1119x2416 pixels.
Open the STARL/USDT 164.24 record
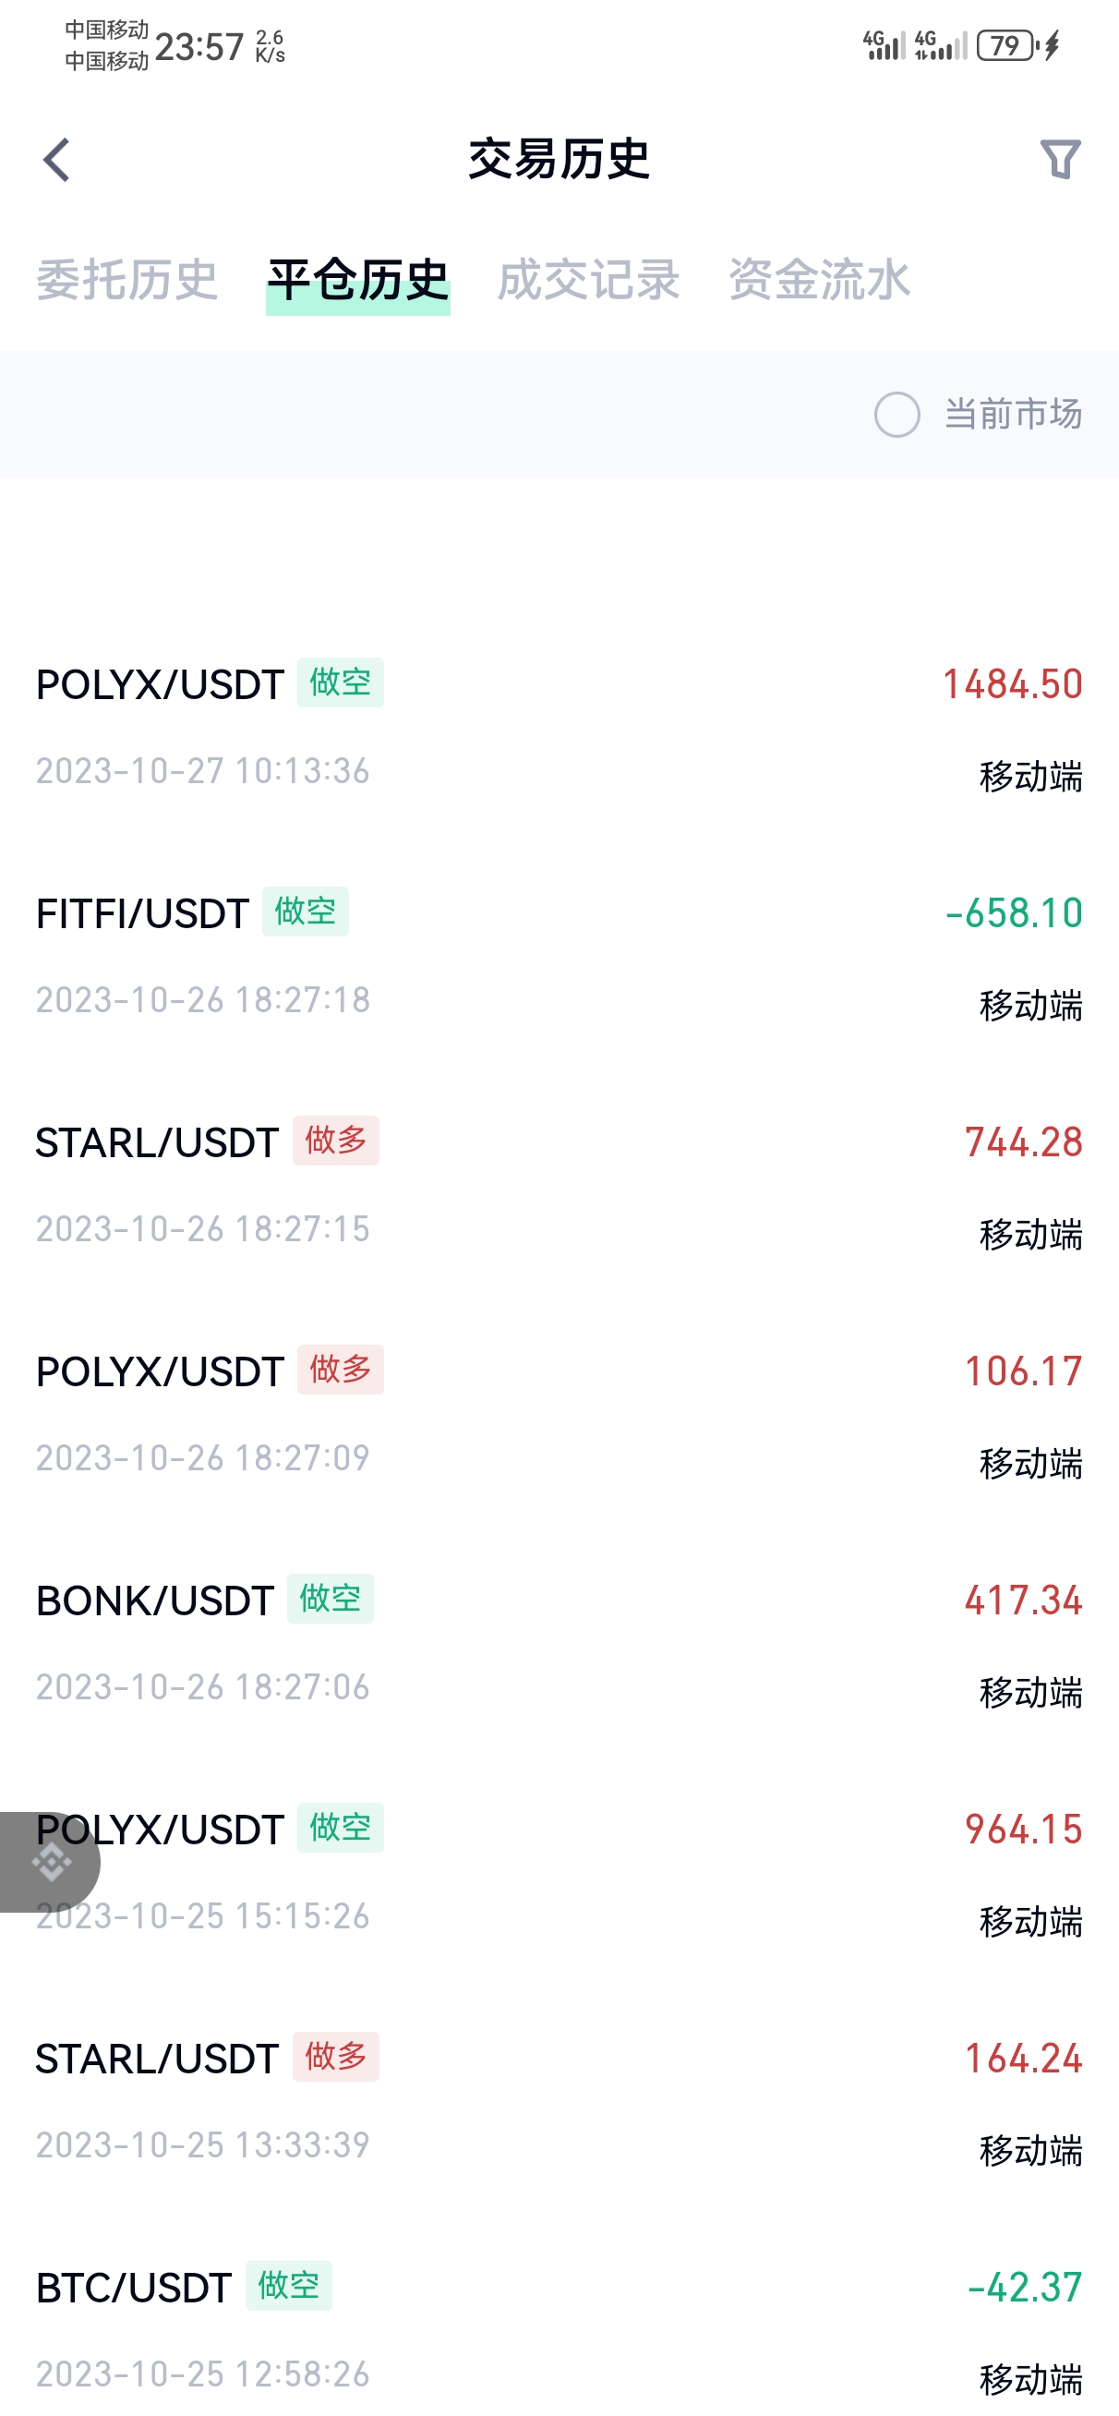[559, 2100]
